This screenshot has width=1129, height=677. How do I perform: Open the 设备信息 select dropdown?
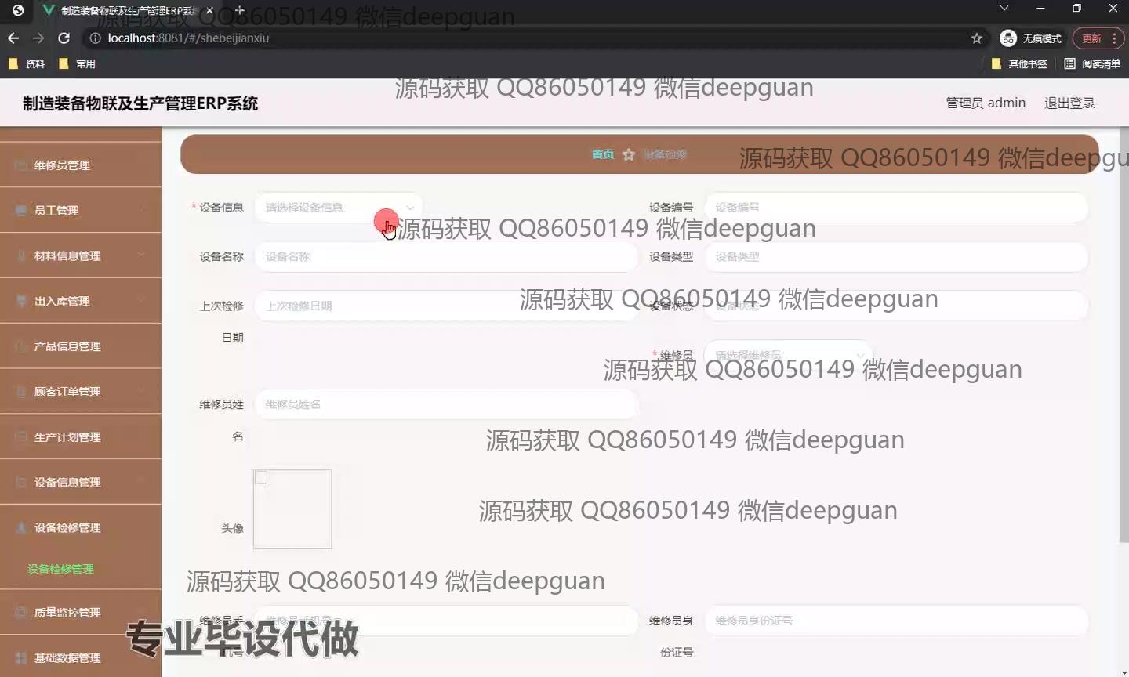[339, 208]
